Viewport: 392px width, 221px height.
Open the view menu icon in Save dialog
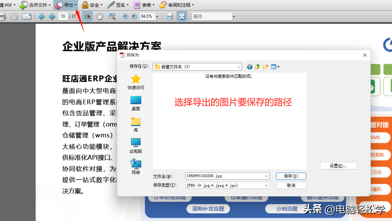point(275,67)
